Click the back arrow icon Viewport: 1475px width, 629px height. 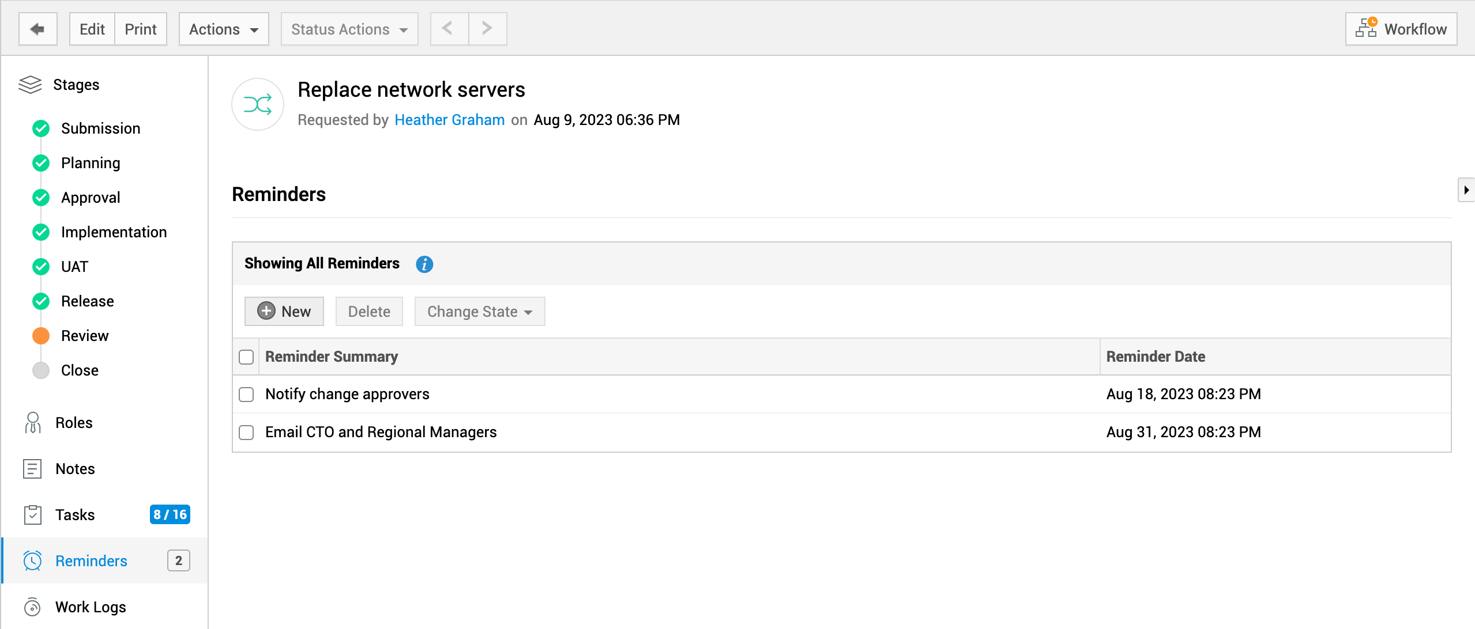click(37, 29)
